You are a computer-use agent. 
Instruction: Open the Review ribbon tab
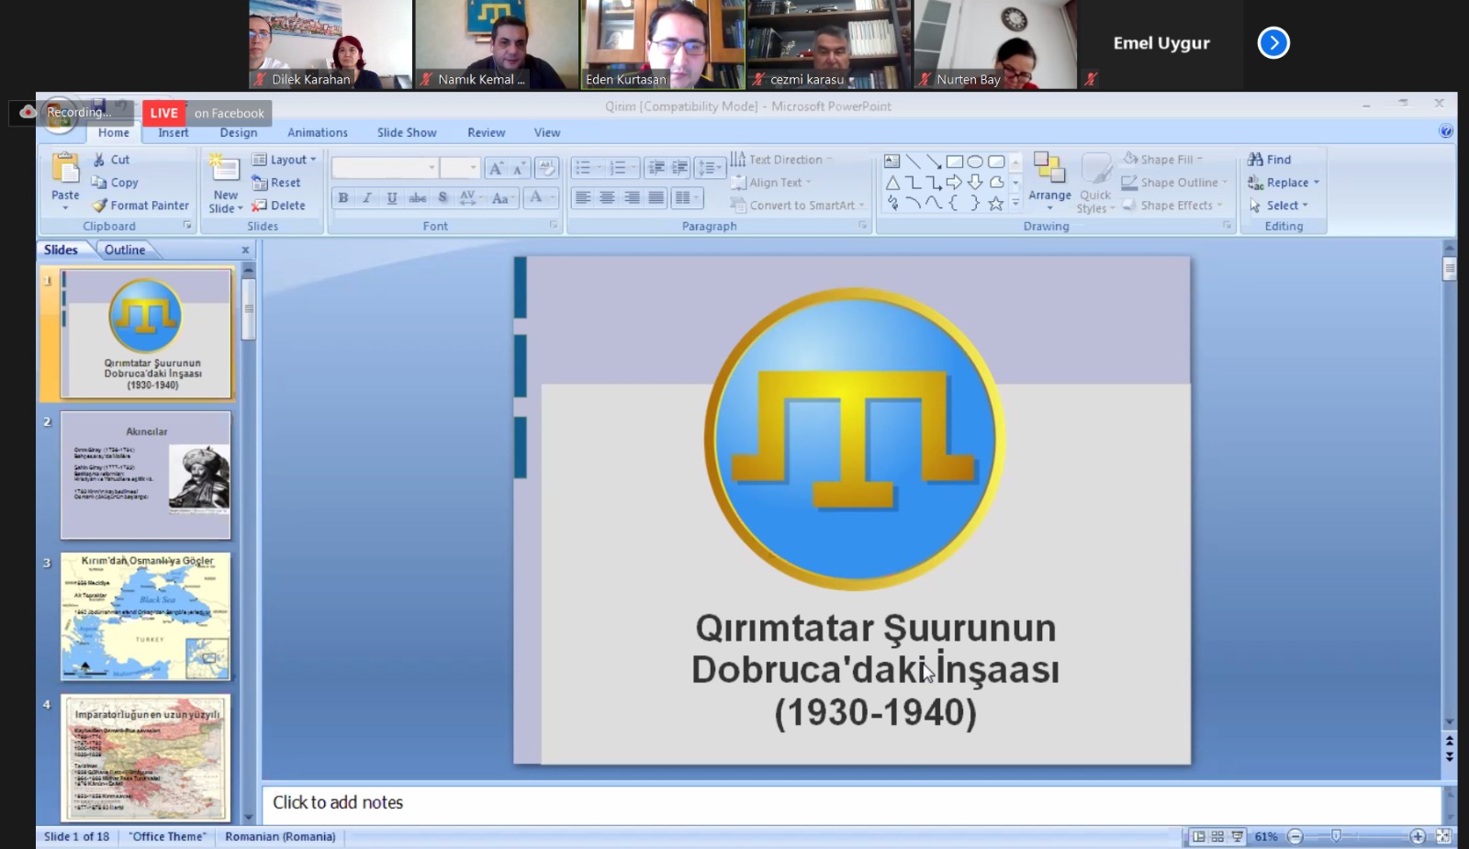486,133
